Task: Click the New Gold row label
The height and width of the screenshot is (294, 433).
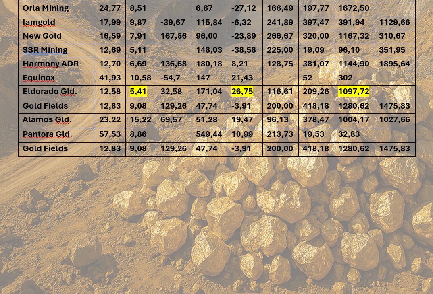Action: coord(42,36)
